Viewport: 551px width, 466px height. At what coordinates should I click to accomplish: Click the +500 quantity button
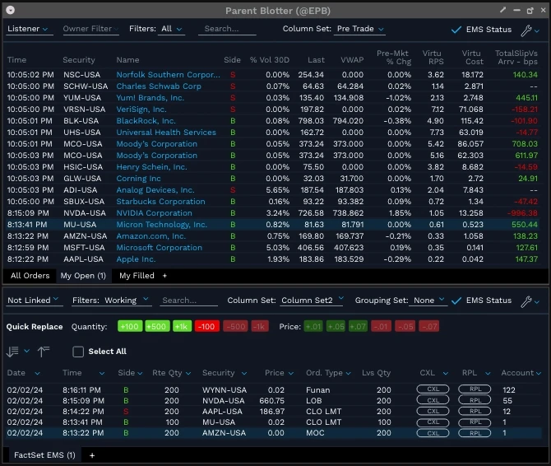pyautogui.click(x=157, y=327)
